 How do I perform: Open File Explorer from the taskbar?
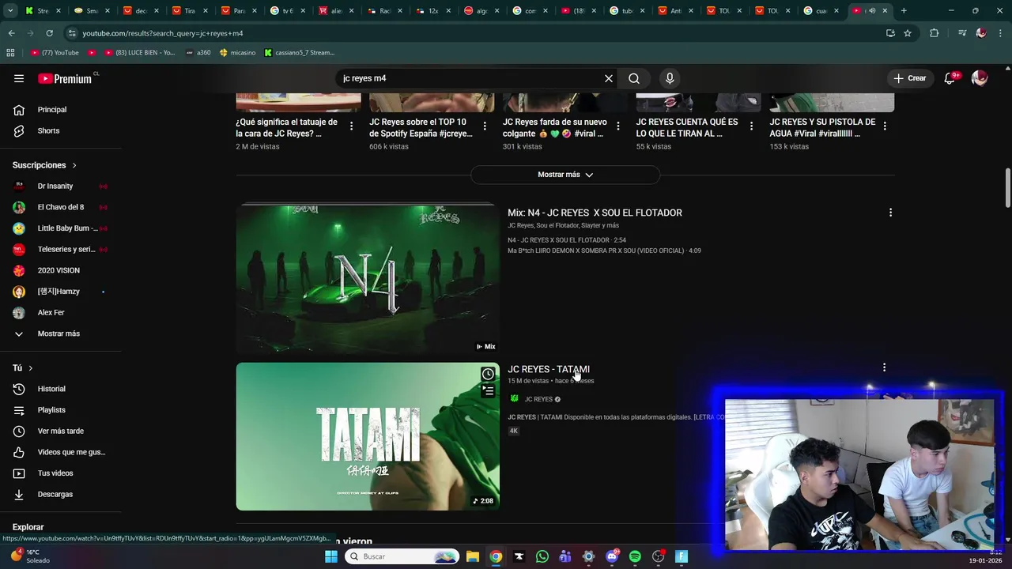point(472,556)
